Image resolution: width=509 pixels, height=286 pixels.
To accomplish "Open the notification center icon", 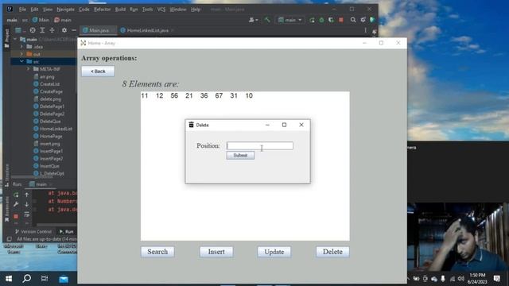I will click(496, 279).
